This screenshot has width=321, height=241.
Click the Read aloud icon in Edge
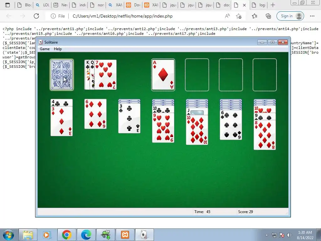click(x=227, y=16)
